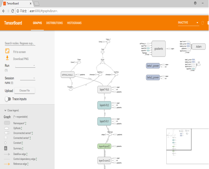
Task: Click the browser profile icon
Action: 195,3
